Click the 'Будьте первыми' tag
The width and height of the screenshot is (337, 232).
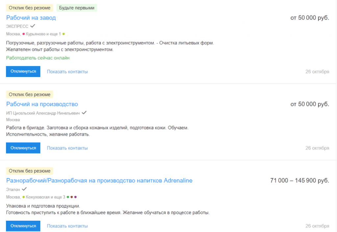(x=77, y=8)
